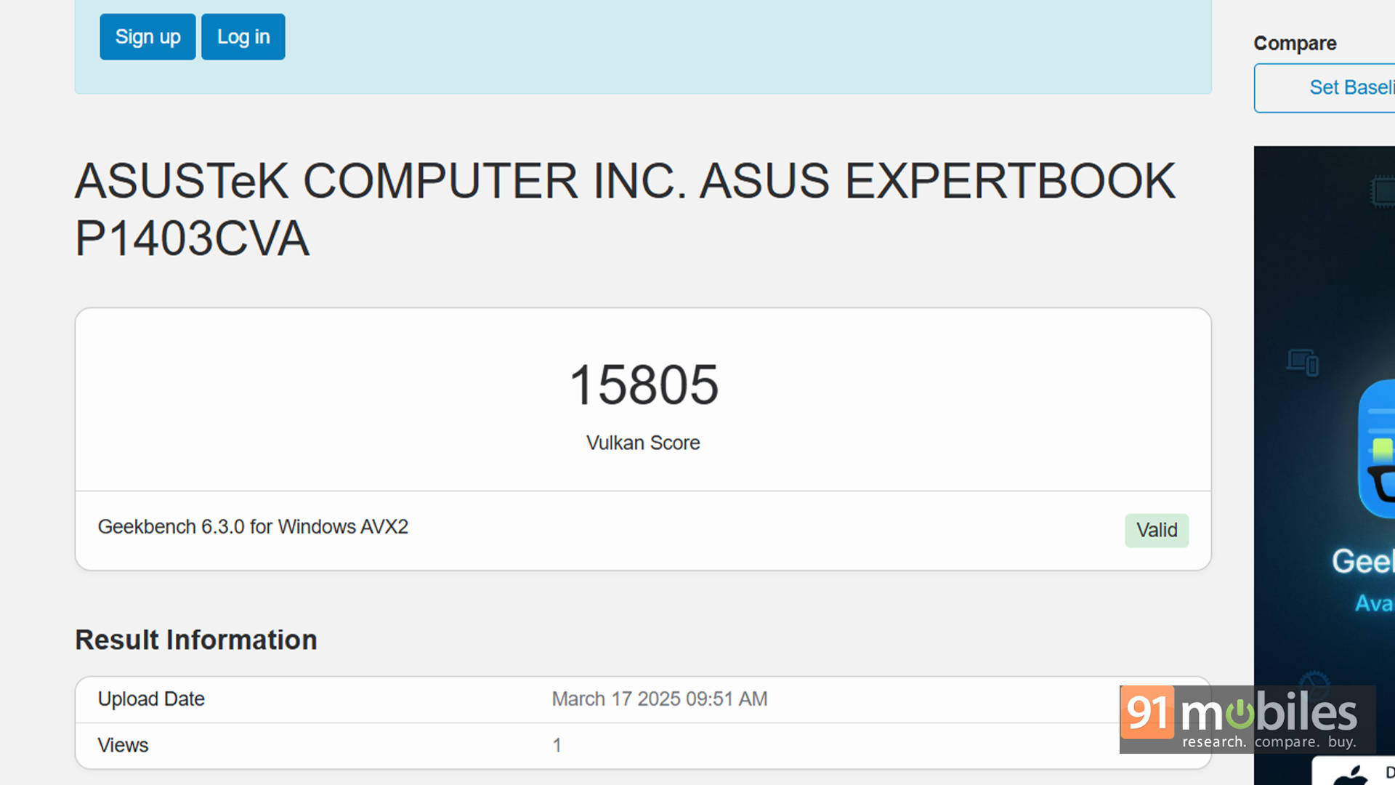Click the Geekbench app icon in the ad
Image resolution: width=1395 pixels, height=785 pixels.
tap(1378, 448)
